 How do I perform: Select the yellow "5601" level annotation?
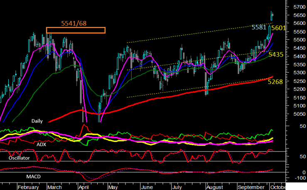(280, 28)
